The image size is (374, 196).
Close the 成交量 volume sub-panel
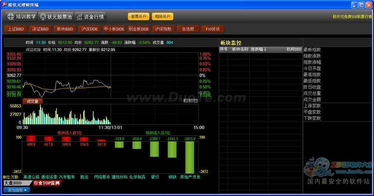[x=195, y=101]
